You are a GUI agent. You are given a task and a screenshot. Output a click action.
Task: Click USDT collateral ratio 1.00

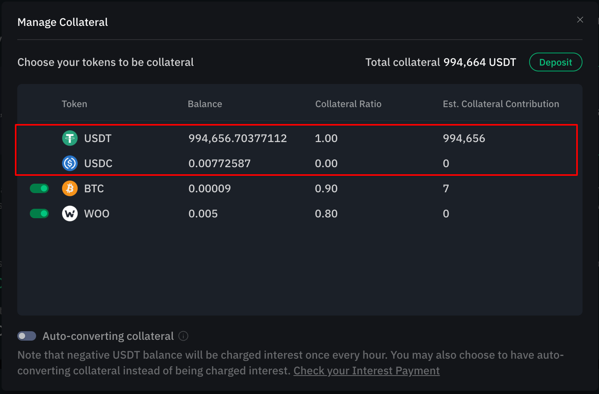pos(326,138)
